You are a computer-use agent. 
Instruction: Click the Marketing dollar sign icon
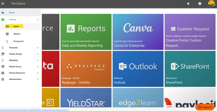pos(3,60)
